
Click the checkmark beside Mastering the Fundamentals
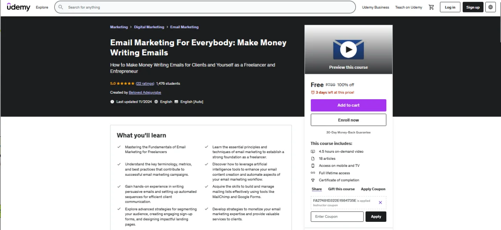coord(119,147)
